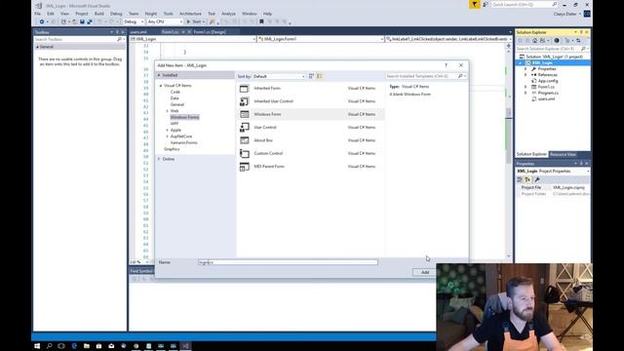Close the Add New Item dialog
The height and width of the screenshot is (351, 624).
(461, 65)
